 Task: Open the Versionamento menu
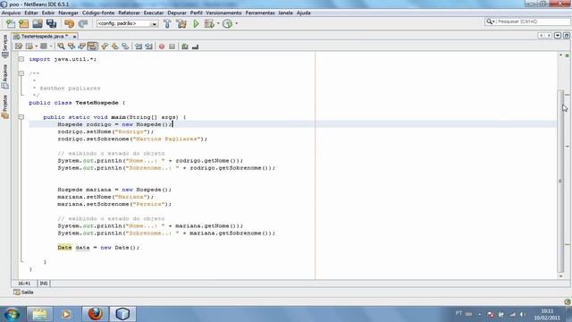coord(223,13)
